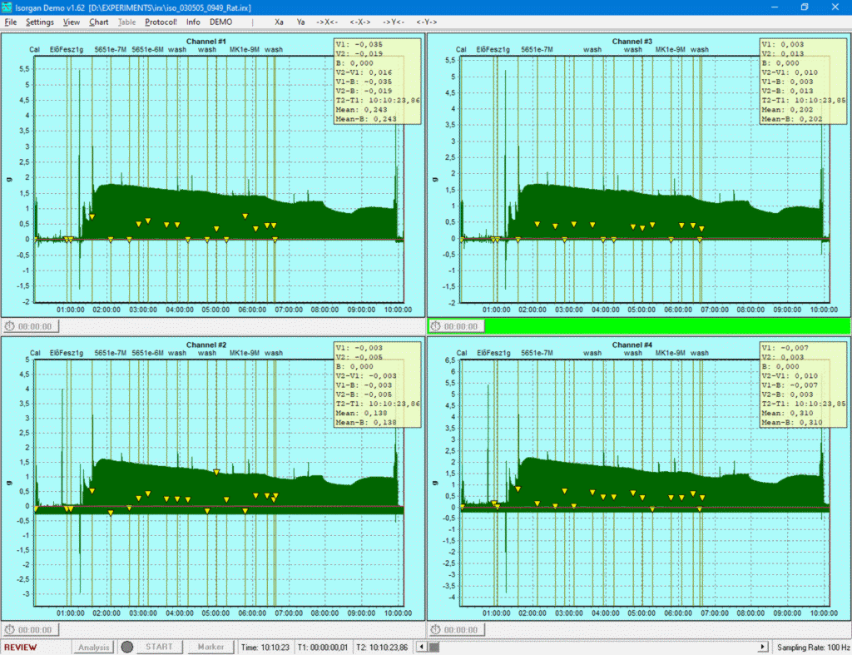Click the ElőFesz1g marker label in Channel #4
The width and height of the screenshot is (852, 655).
(x=493, y=353)
